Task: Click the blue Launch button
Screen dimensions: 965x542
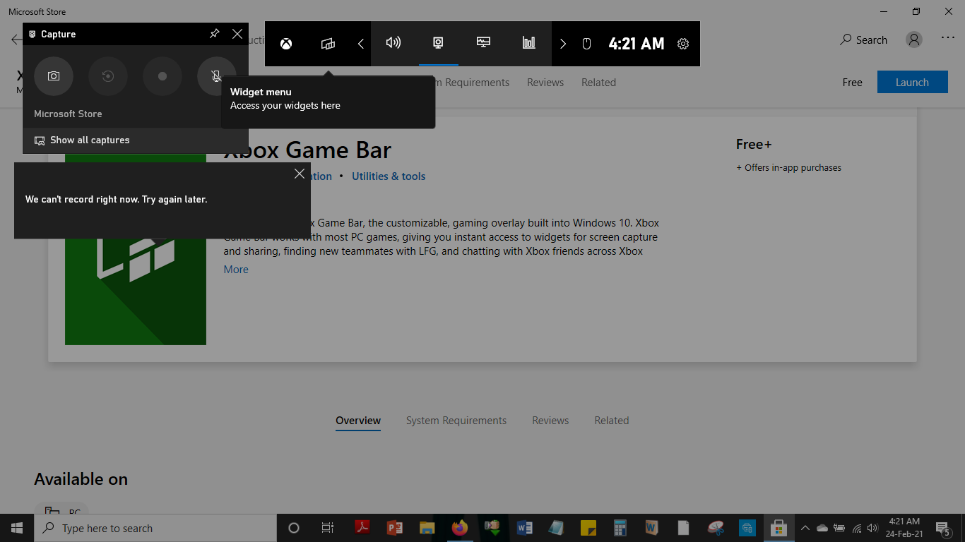Action: [x=912, y=82]
